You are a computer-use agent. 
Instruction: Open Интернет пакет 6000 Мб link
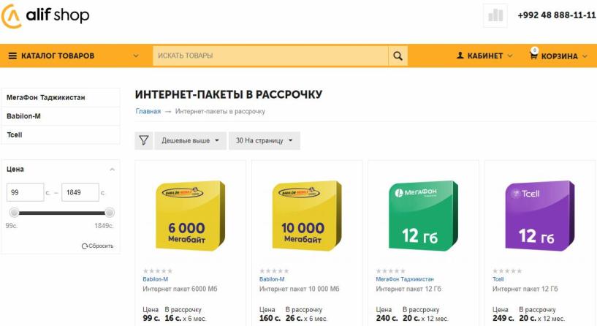[x=180, y=289]
